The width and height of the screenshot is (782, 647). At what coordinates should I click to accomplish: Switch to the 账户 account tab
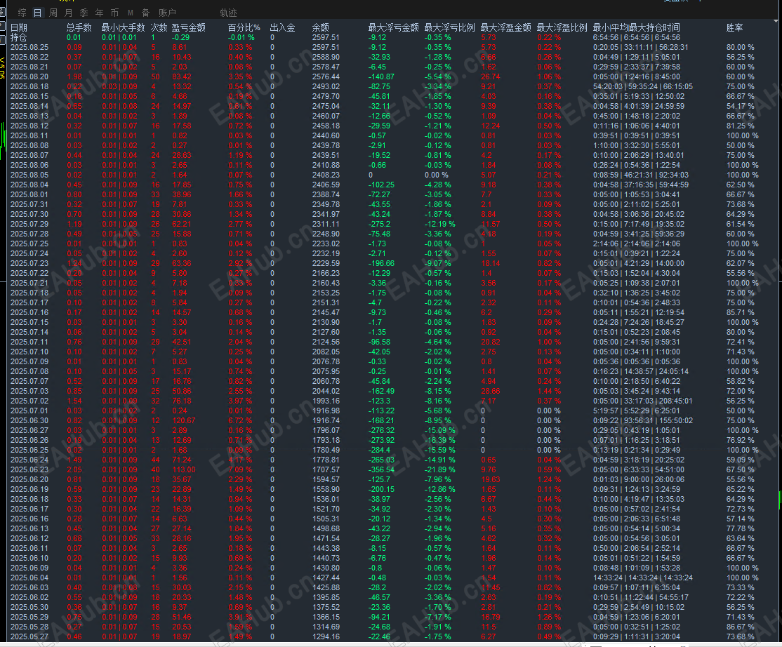(x=167, y=13)
